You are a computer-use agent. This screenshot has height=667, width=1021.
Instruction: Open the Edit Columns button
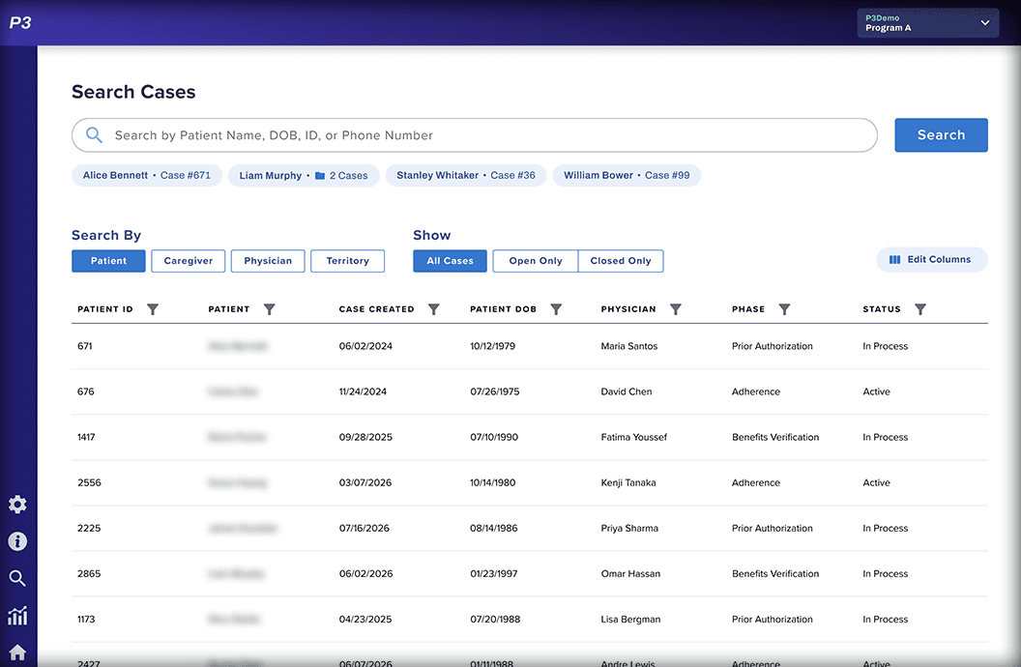(932, 260)
